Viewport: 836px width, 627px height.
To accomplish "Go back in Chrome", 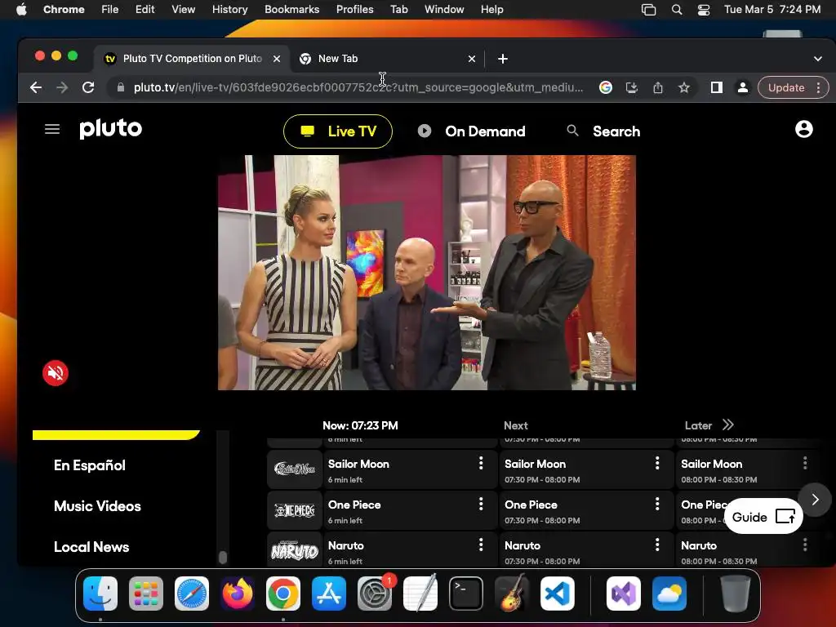I will (x=36, y=87).
